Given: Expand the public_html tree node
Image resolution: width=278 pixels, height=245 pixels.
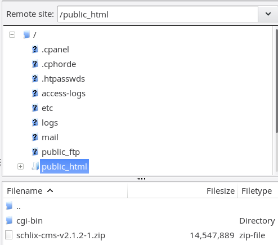Looking at the screenshot, I should point(20,167).
